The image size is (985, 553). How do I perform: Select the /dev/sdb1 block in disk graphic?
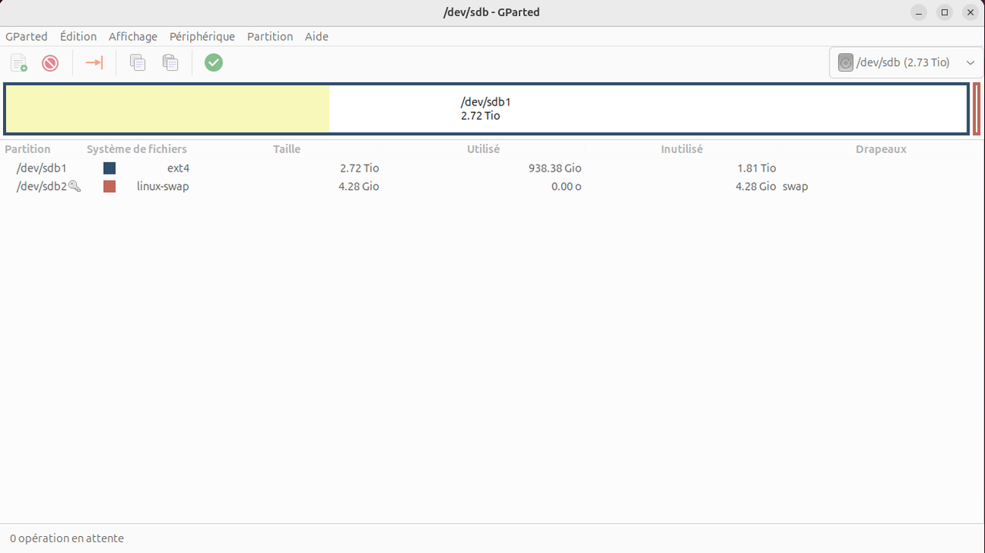click(486, 108)
